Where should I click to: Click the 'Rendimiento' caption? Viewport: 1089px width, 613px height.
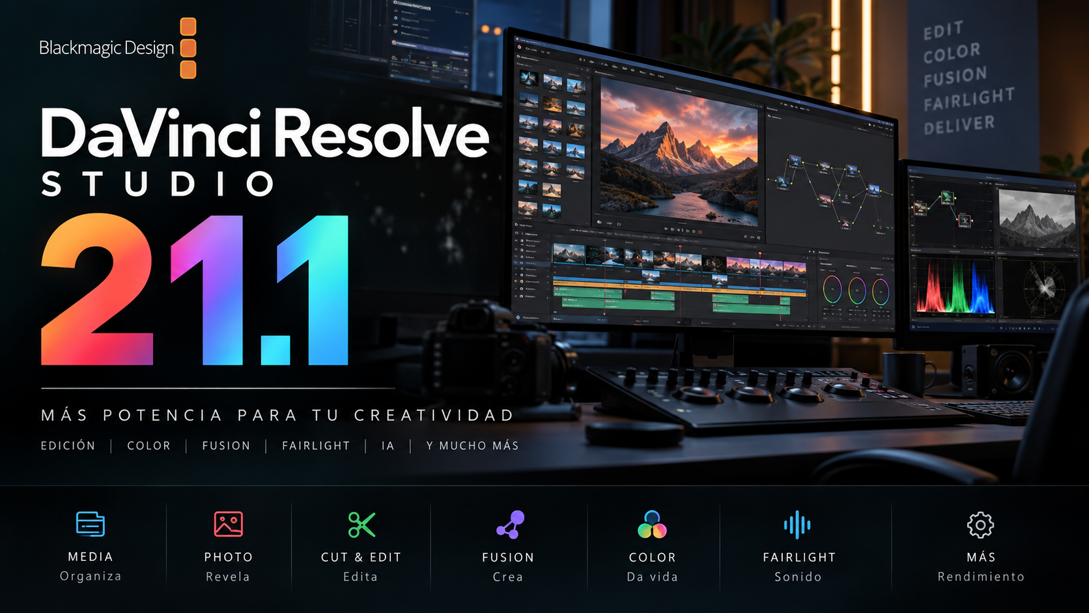[981, 577]
